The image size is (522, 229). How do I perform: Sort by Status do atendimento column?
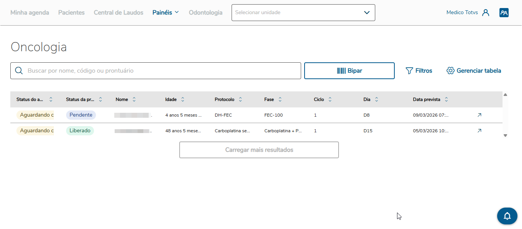51,99
